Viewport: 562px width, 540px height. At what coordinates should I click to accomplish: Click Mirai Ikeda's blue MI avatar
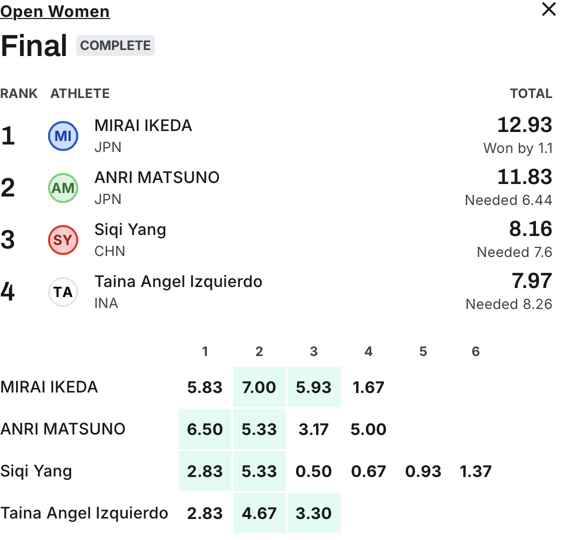pos(63,136)
